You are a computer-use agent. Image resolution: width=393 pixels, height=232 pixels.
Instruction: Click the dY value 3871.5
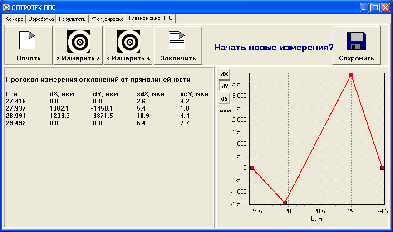tap(103, 116)
